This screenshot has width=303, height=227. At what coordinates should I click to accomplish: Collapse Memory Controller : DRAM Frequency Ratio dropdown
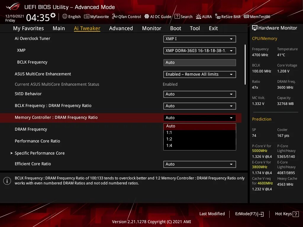pos(200,118)
